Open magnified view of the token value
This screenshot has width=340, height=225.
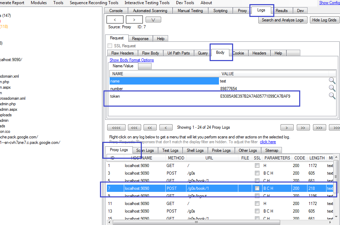point(332,96)
